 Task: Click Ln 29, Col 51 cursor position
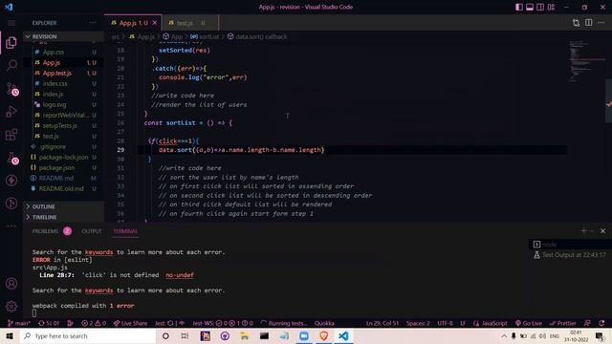(x=382, y=323)
